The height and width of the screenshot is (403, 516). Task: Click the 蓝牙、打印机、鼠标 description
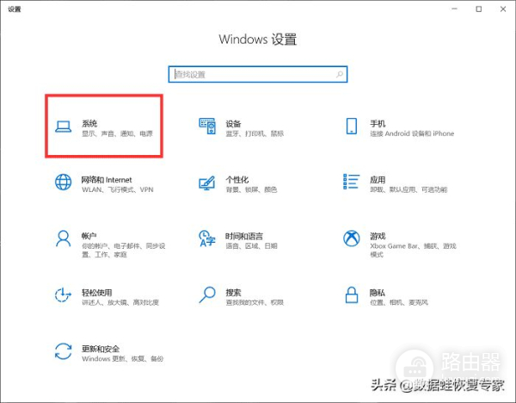(x=255, y=133)
